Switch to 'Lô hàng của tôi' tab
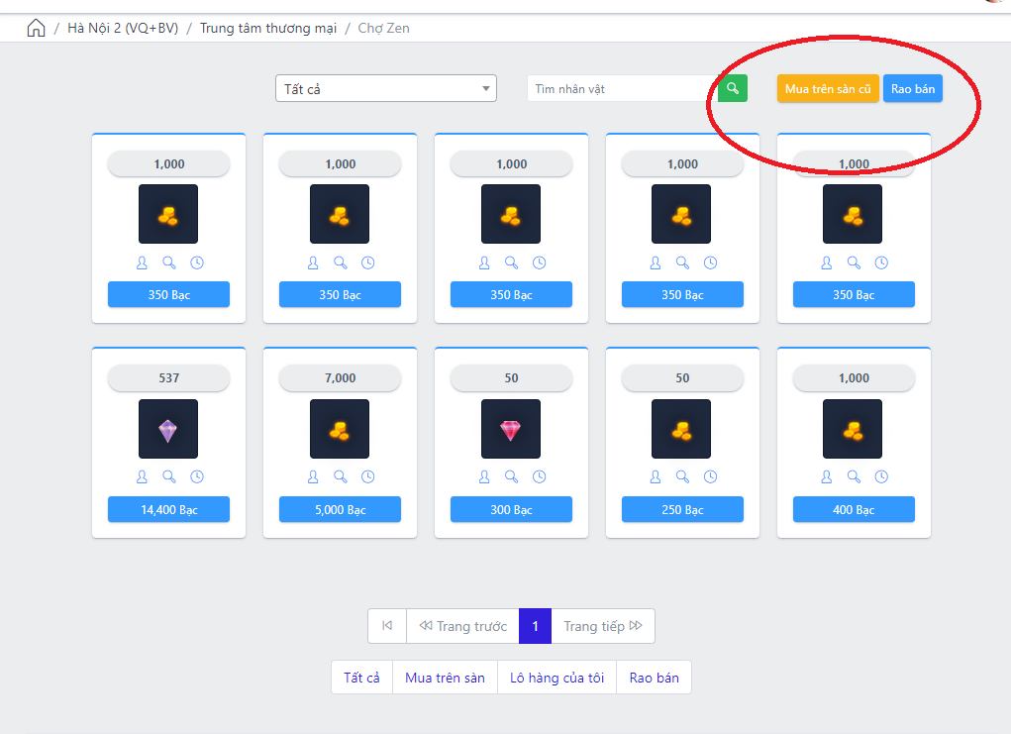The image size is (1011, 734). 556,678
